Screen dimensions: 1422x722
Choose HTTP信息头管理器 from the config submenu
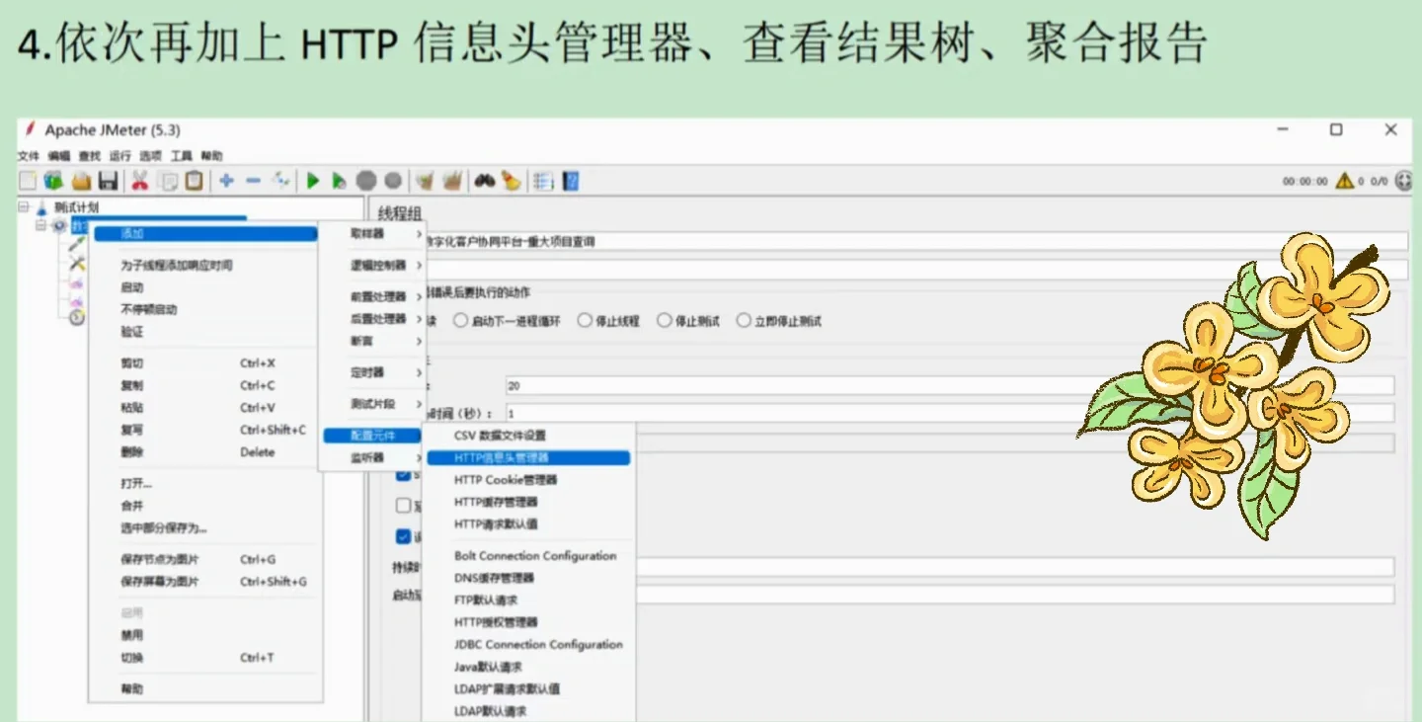(528, 458)
